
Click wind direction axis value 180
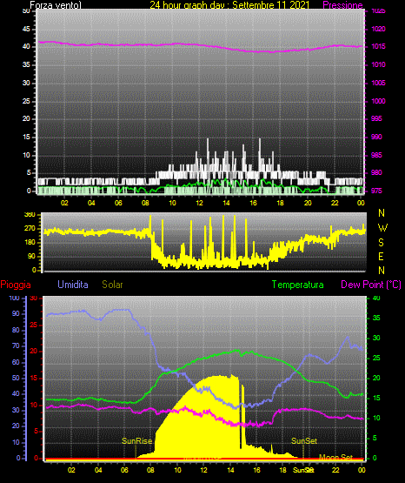tap(30, 243)
